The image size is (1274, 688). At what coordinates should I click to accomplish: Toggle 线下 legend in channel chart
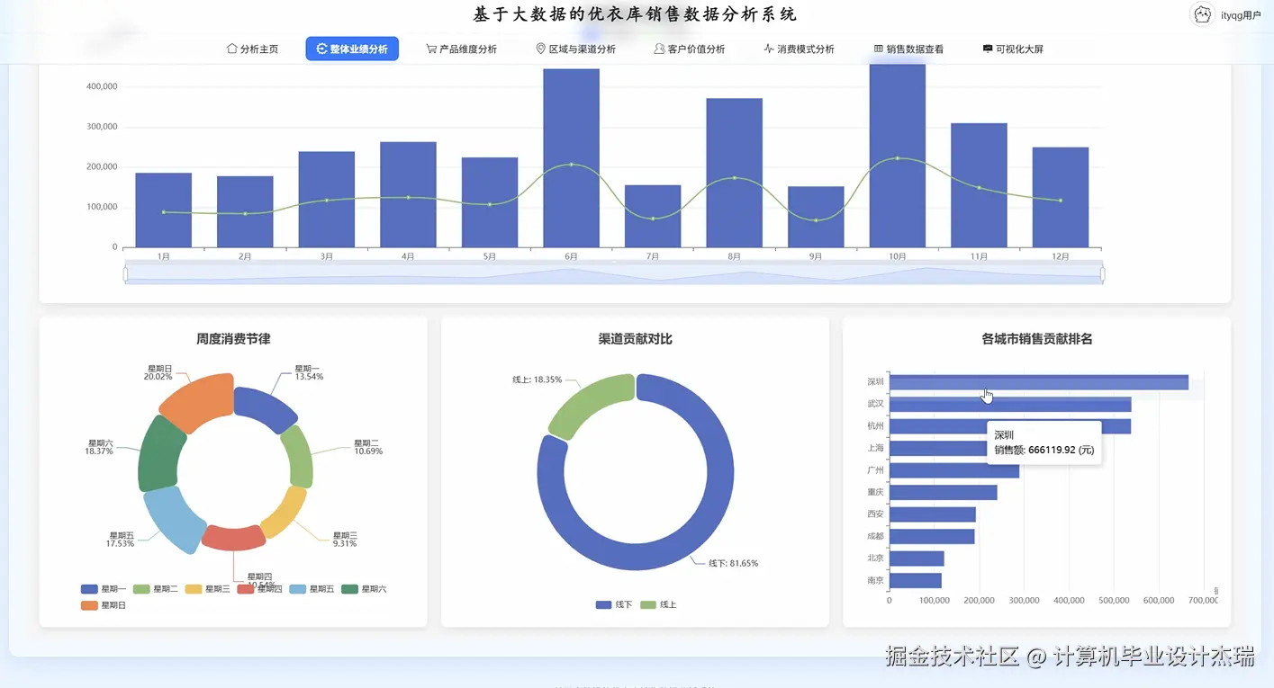tap(614, 604)
